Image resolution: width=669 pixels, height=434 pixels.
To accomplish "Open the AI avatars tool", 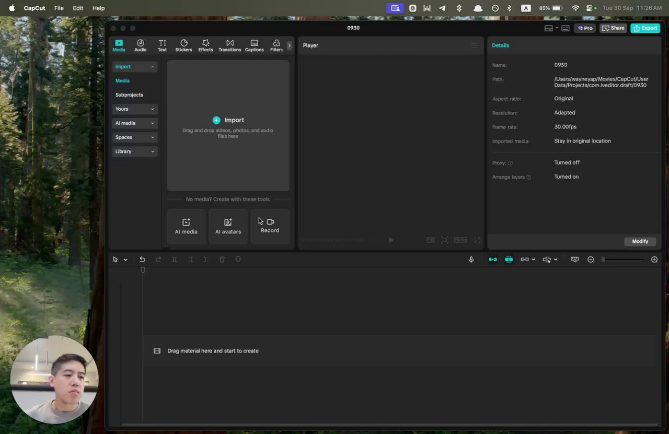I will [x=228, y=227].
